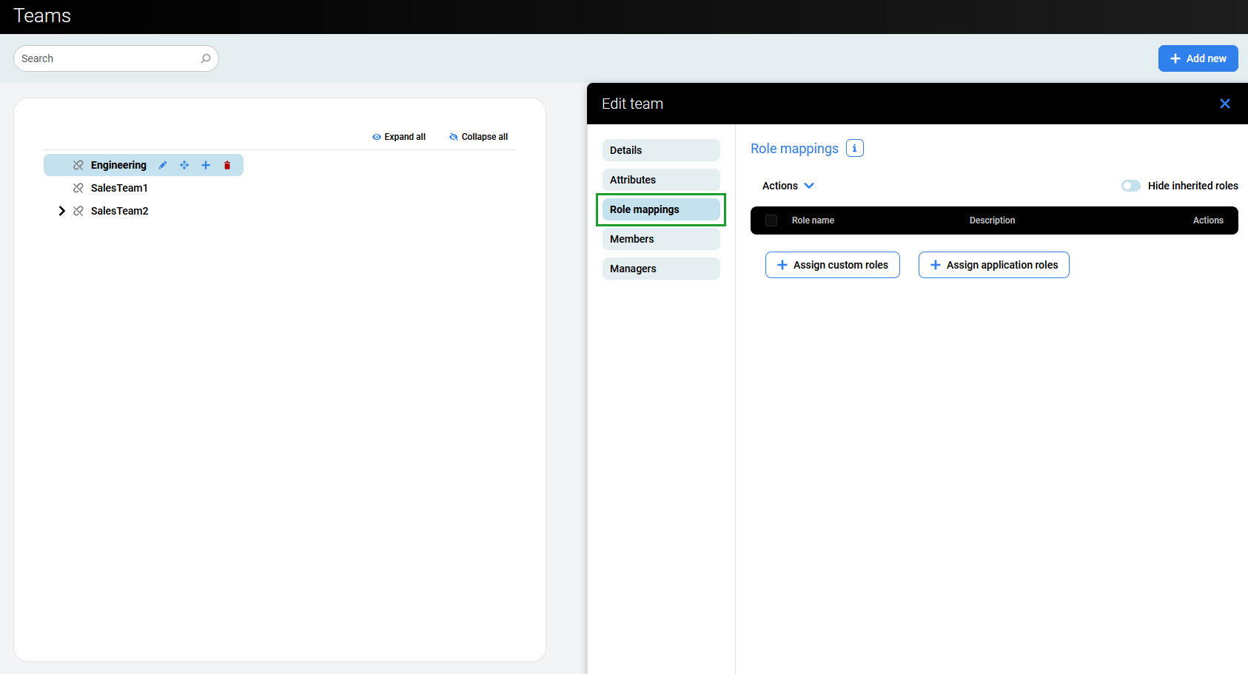Check the select-all roles checkbox

[x=771, y=220]
